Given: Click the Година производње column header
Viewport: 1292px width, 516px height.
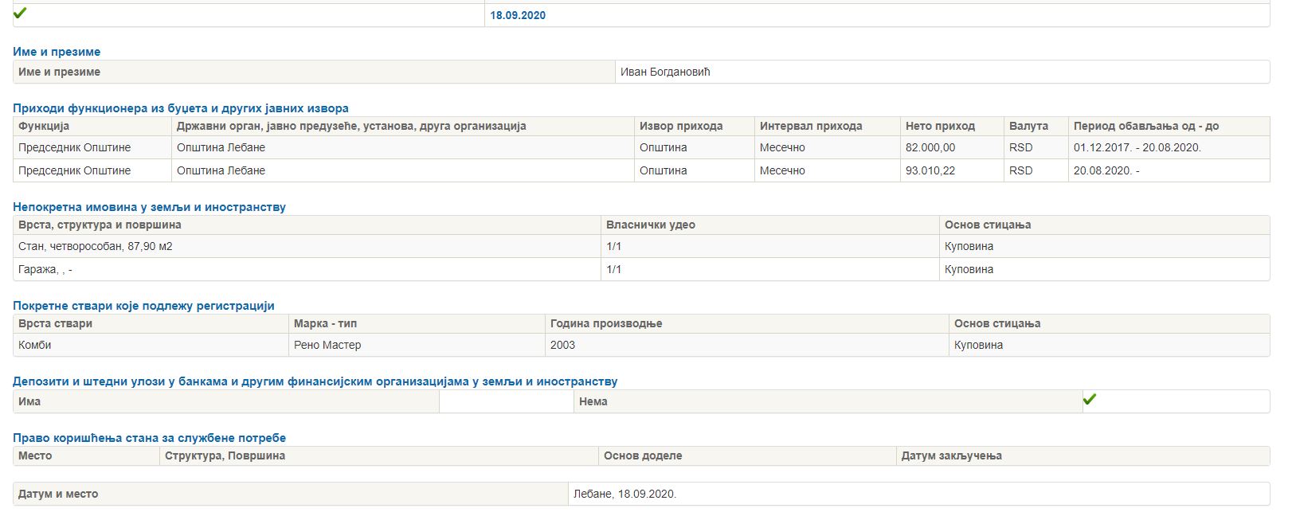Looking at the screenshot, I should pyautogui.click(x=606, y=323).
